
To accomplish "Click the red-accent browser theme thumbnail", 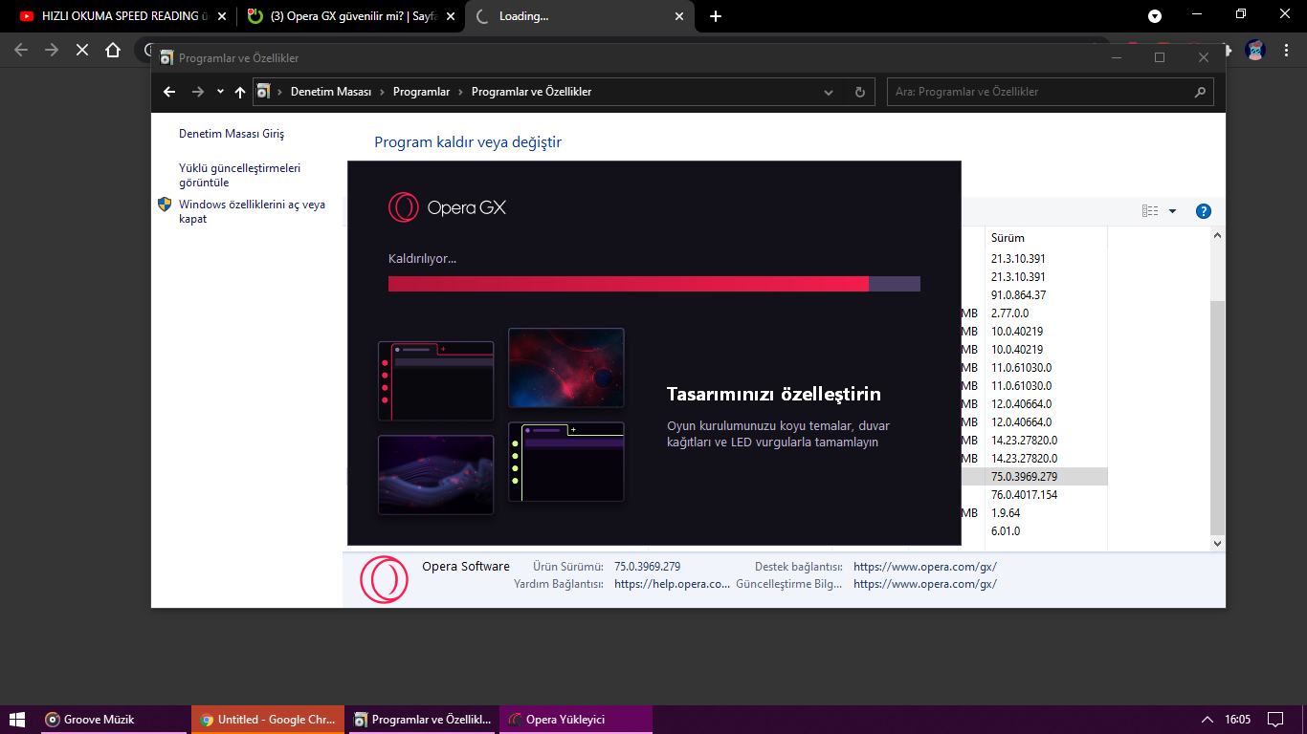I will pos(436,380).
